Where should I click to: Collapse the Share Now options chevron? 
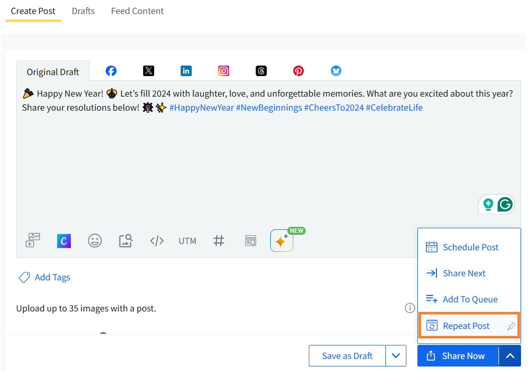click(509, 356)
